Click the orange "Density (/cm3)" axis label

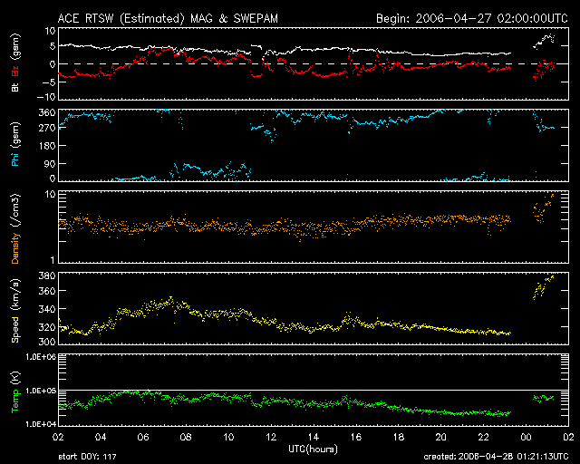15,228
